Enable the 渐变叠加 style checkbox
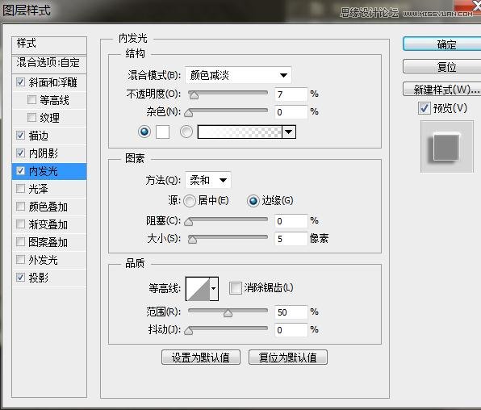Screen dimensions: 481x410 click(20, 224)
